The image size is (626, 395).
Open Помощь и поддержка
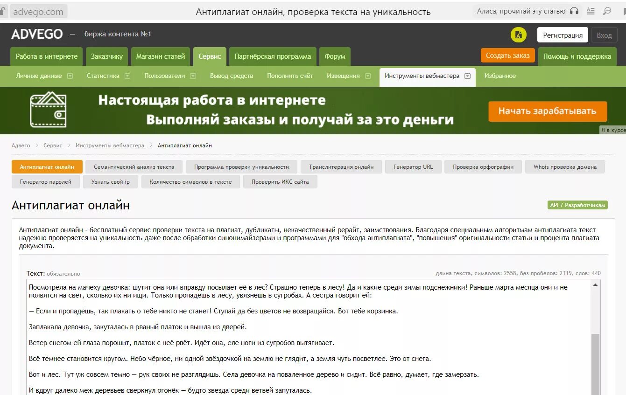pyautogui.click(x=577, y=56)
